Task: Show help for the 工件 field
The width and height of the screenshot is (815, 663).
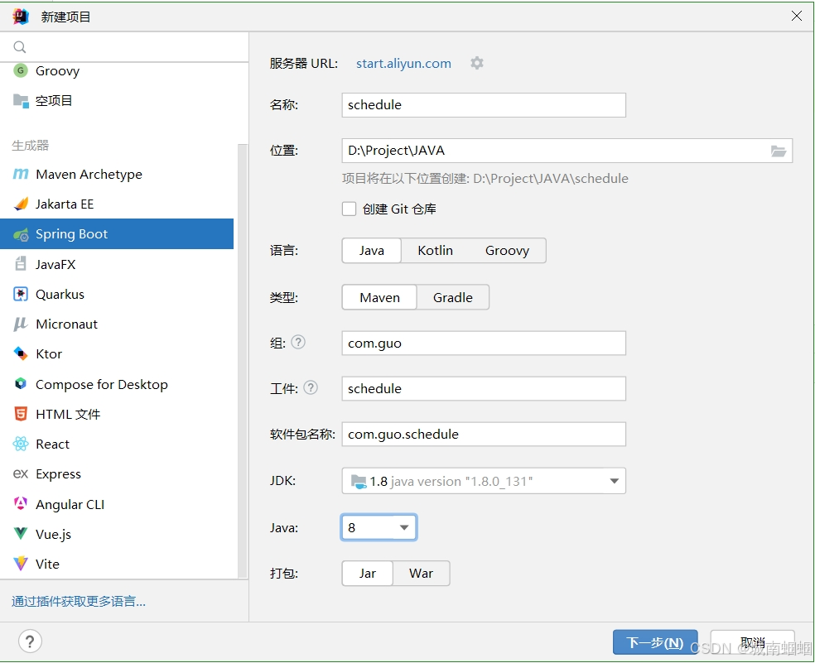Action: pos(311,387)
